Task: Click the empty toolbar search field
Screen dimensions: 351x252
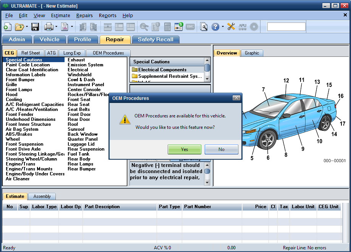Action: point(286,27)
